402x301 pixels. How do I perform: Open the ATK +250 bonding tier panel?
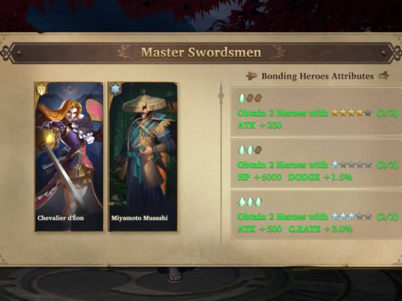pos(316,111)
